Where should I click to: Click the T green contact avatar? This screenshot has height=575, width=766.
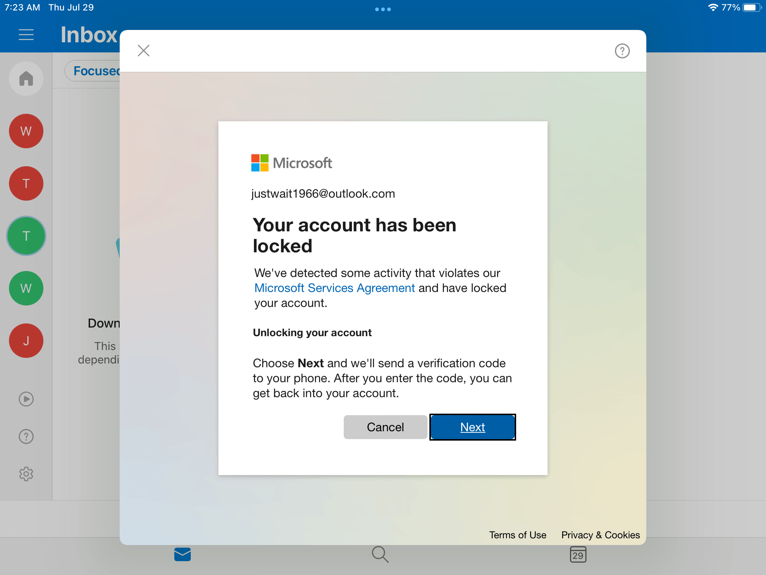point(26,235)
